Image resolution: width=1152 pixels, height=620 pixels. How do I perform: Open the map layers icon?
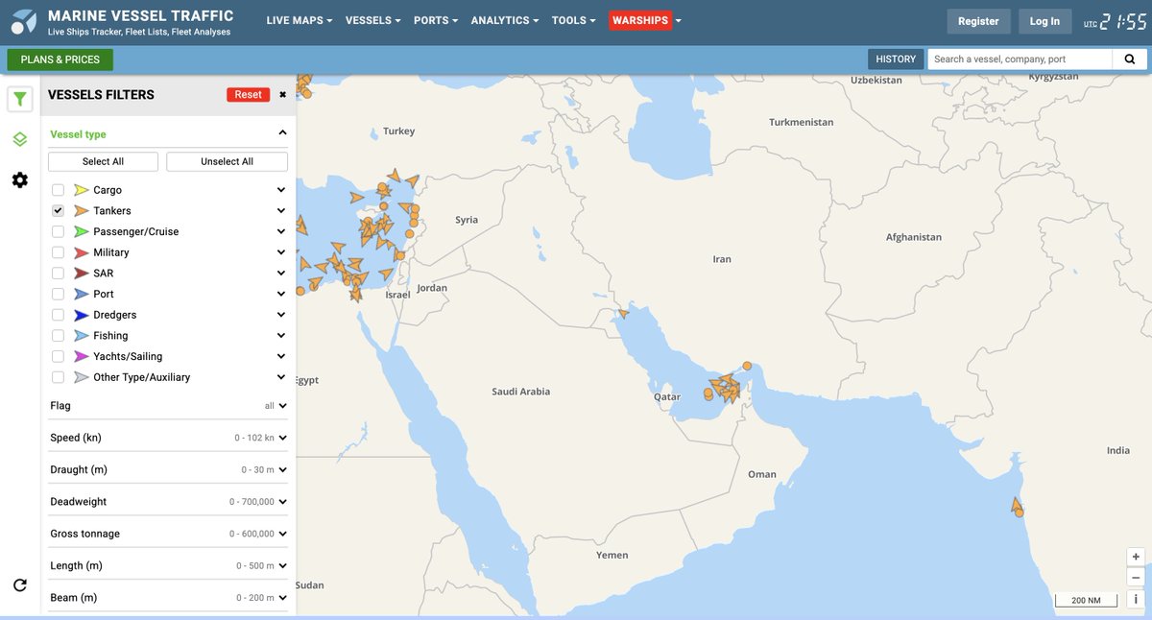(20, 139)
